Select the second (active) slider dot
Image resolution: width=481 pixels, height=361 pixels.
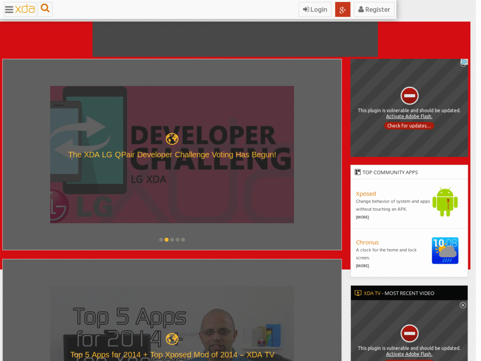(x=167, y=240)
